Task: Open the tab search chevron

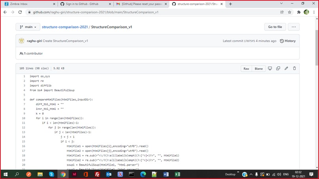Action: pos(281,4)
